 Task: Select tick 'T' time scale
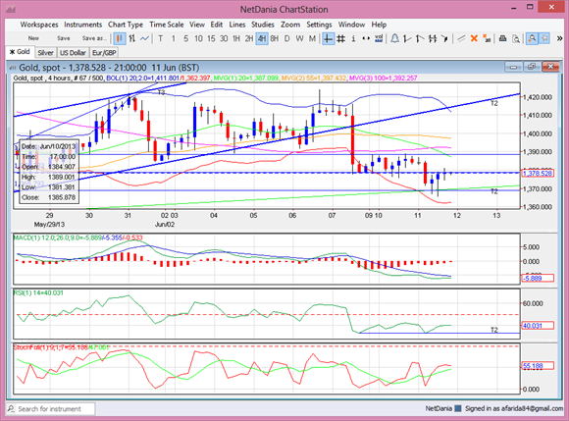(160, 38)
